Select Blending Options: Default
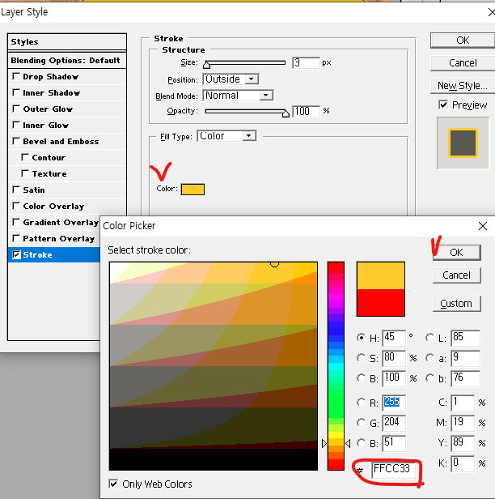 (x=67, y=61)
